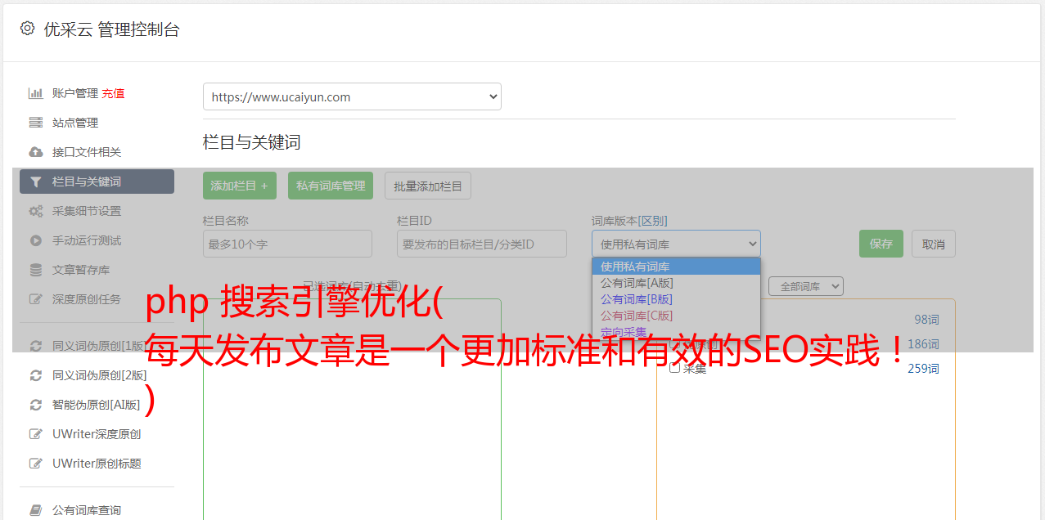
Task: Choose 公有词库[C版] from the list
Action: 676,316
